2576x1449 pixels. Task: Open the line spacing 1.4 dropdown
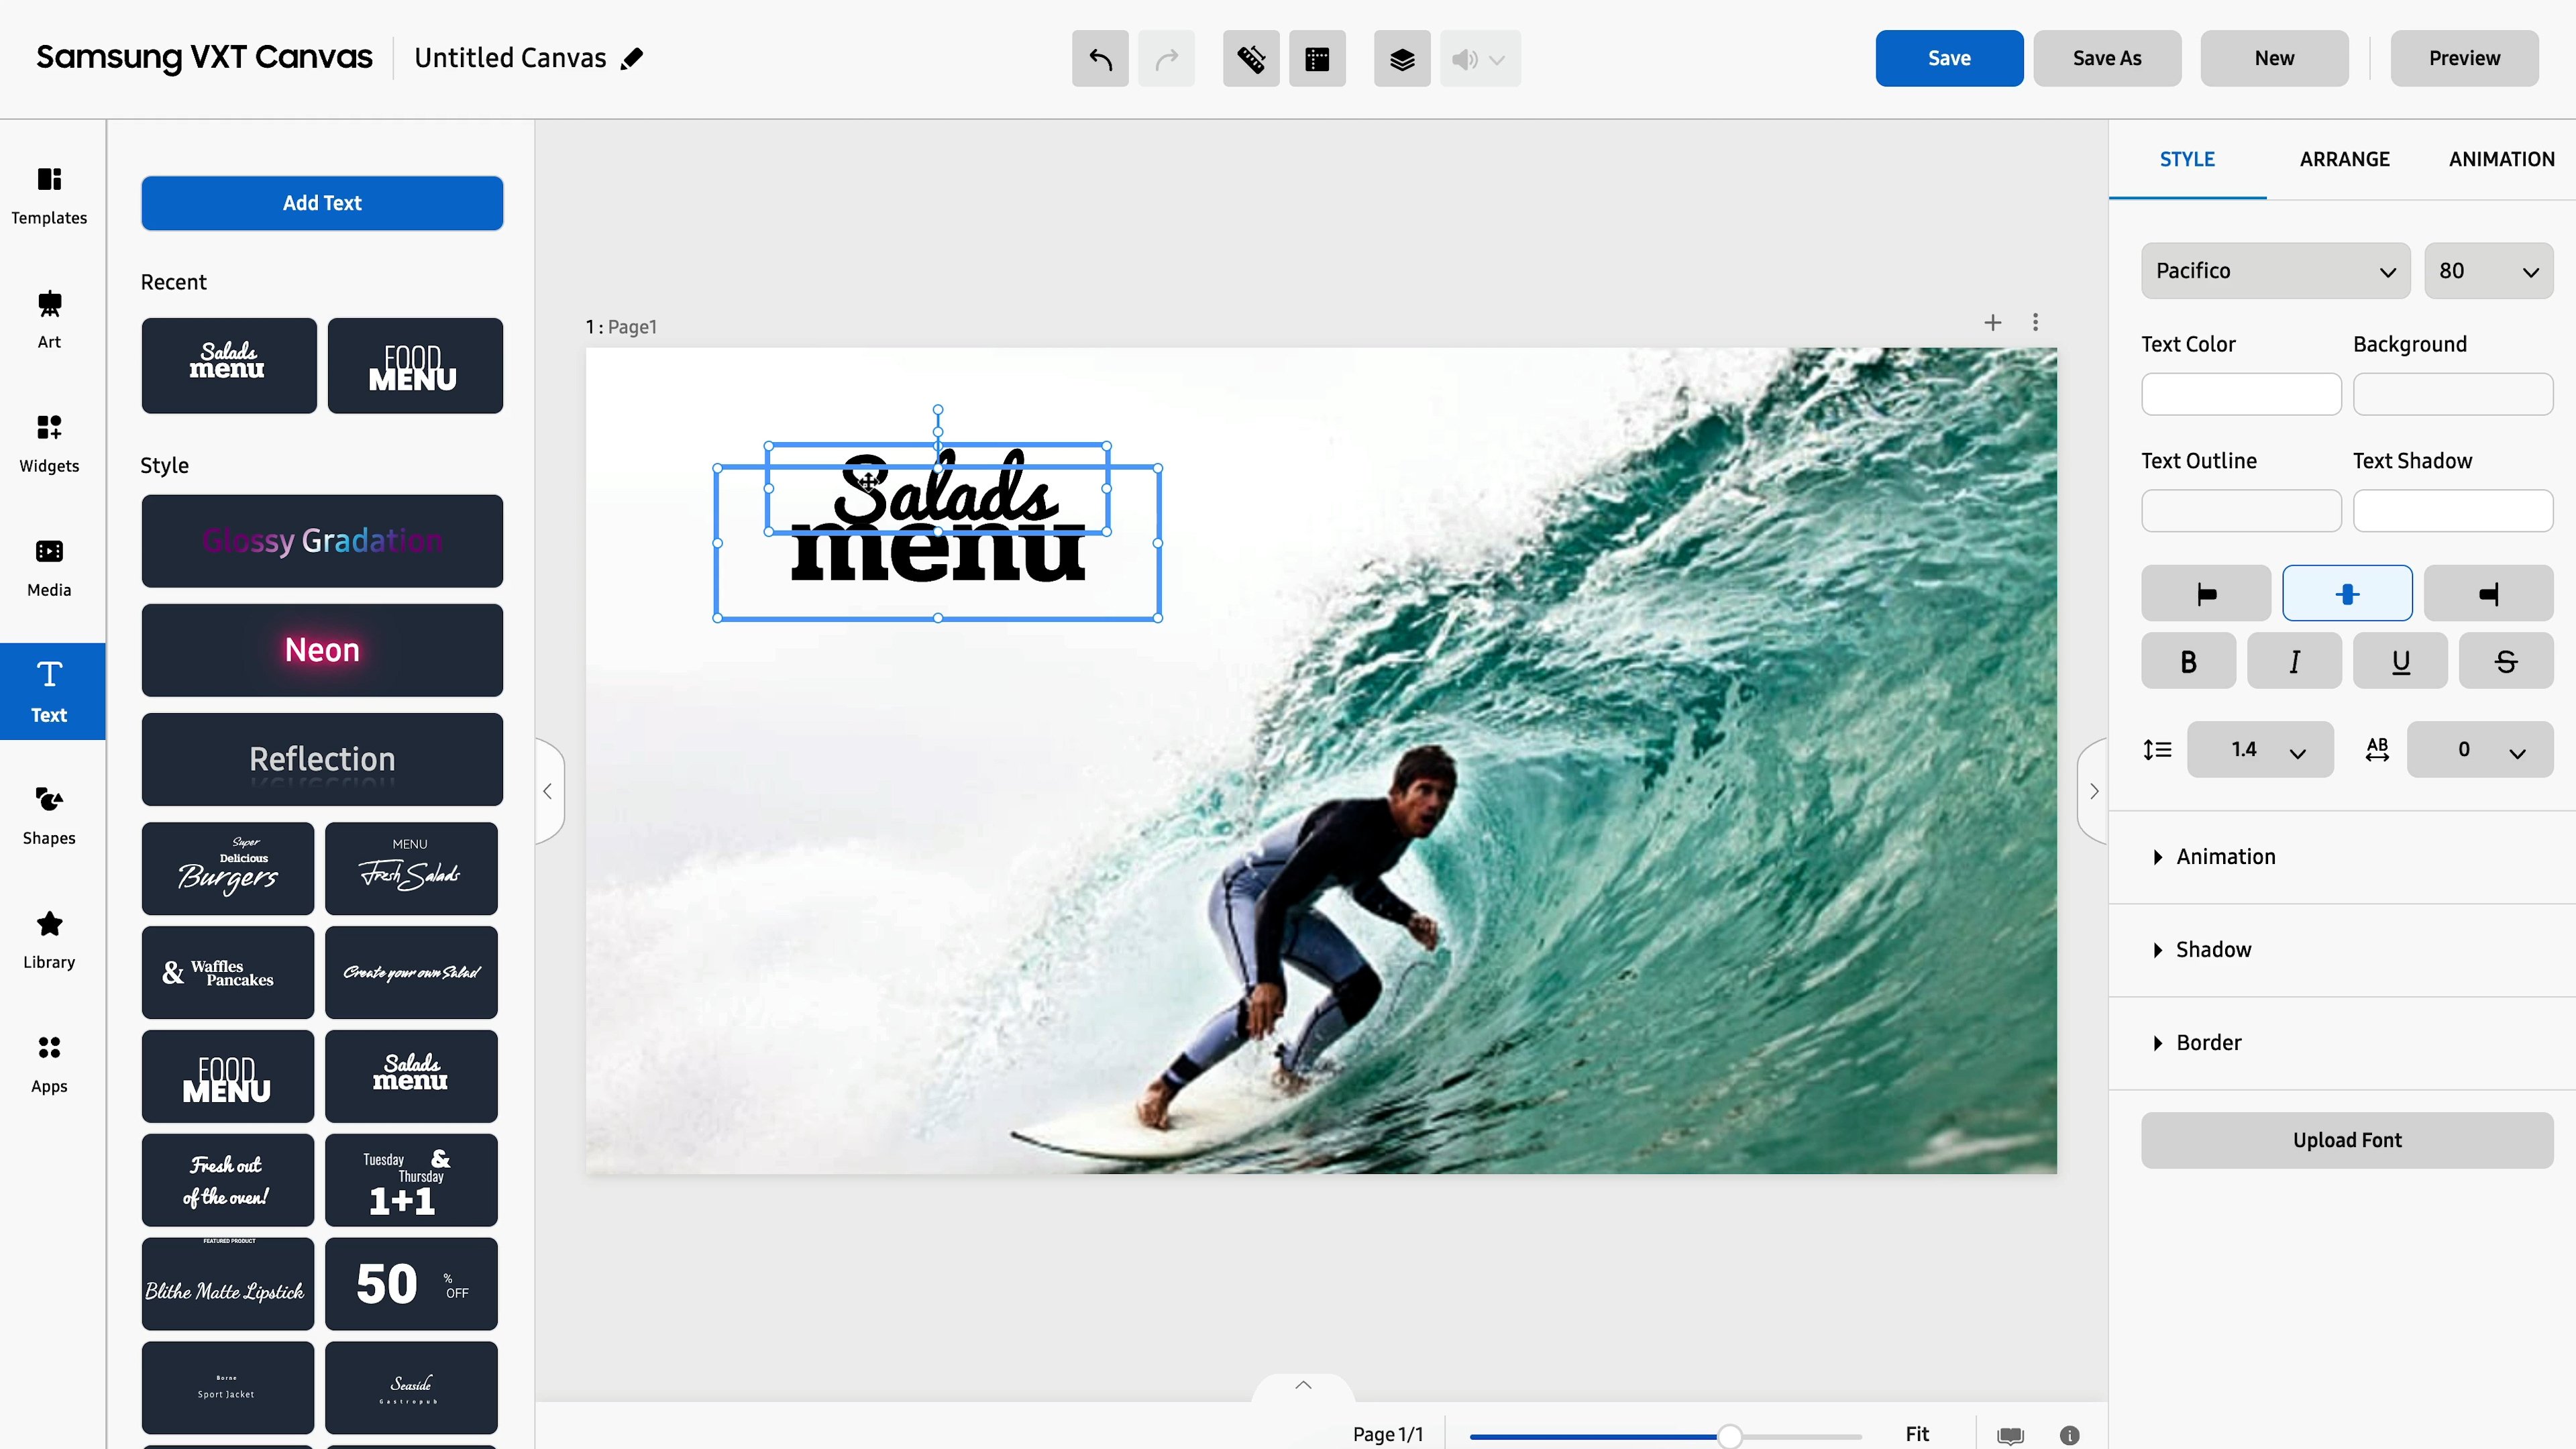coord(2260,750)
